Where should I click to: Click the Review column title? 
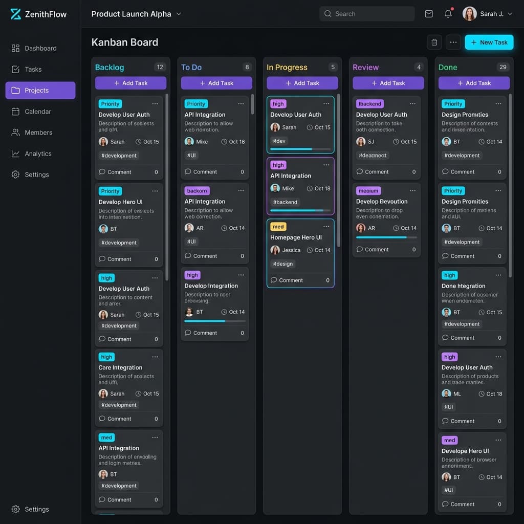pyautogui.click(x=365, y=67)
